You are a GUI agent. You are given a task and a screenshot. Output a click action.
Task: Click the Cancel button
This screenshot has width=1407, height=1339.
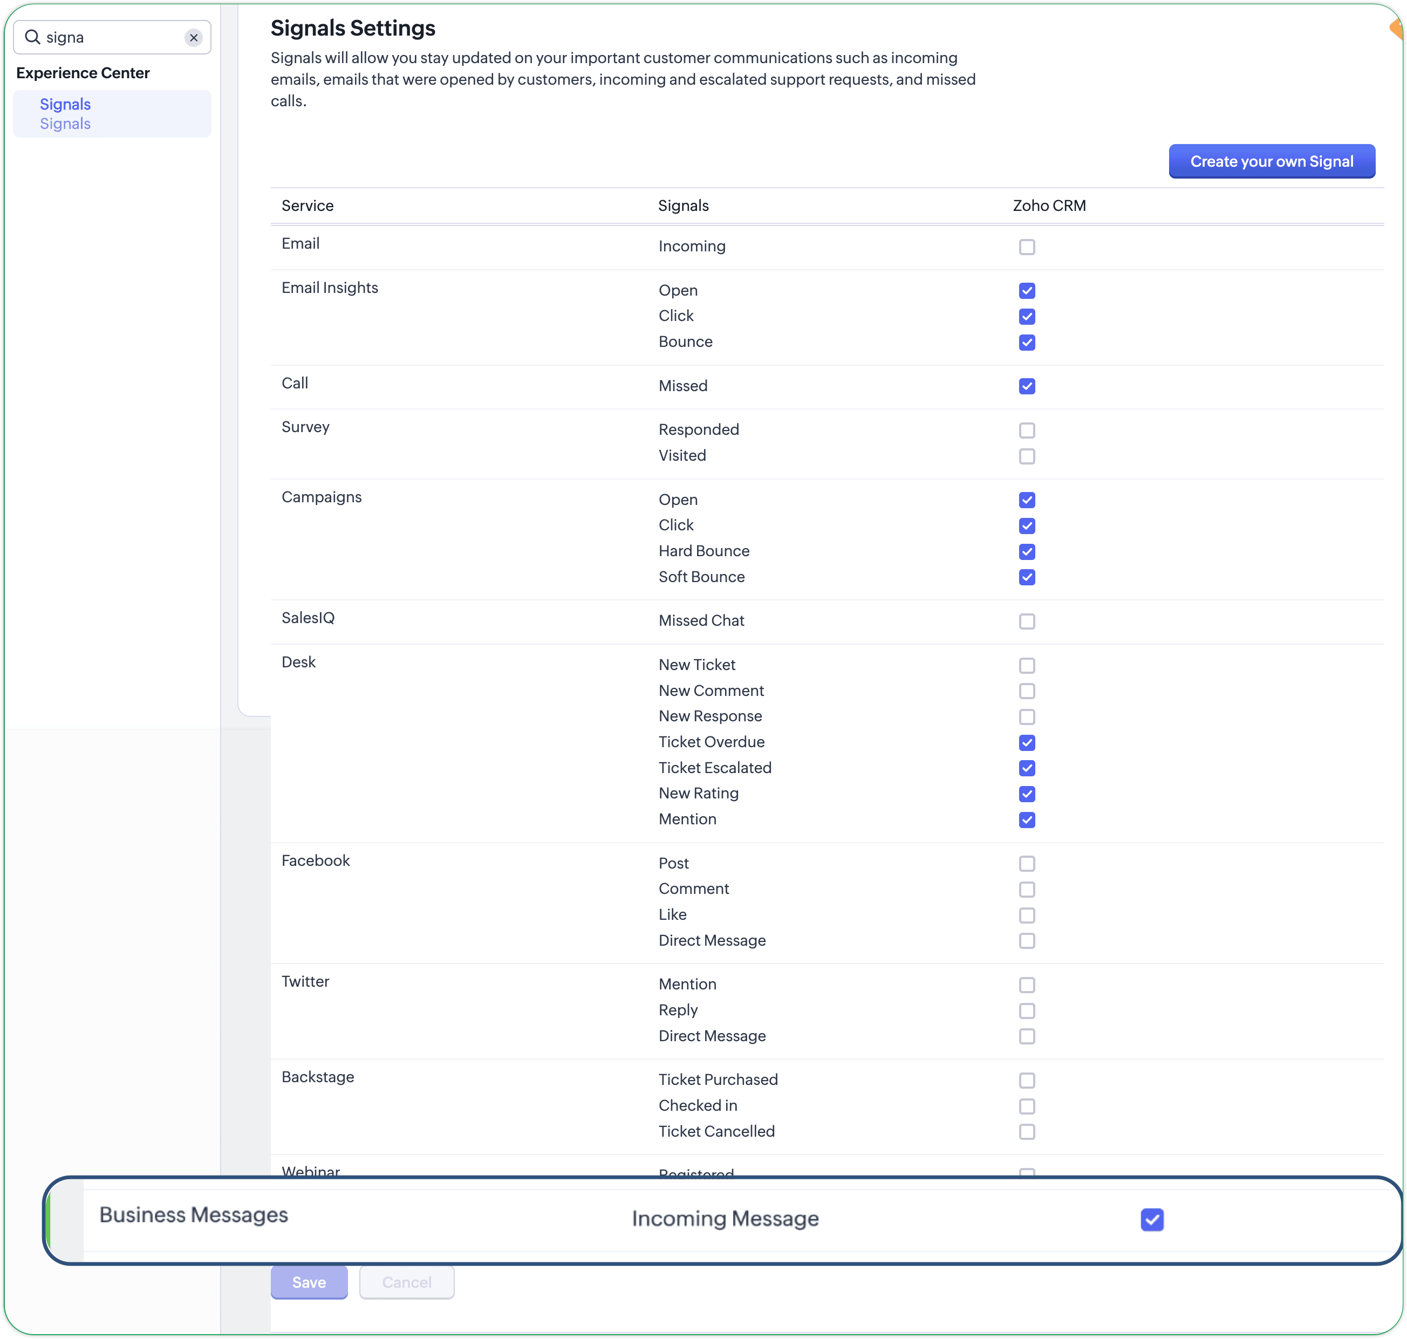tap(406, 1282)
